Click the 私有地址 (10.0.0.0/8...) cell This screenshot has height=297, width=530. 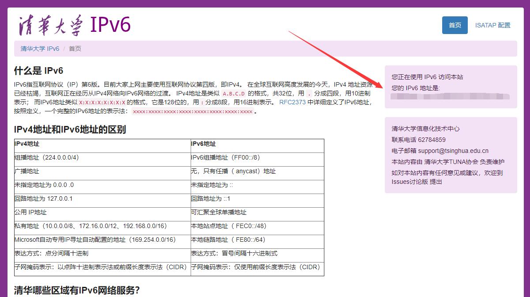tap(102, 228)
